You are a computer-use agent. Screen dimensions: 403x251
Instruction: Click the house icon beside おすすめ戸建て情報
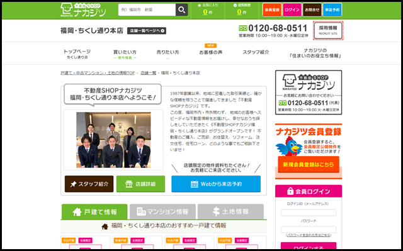pos(105,226)
